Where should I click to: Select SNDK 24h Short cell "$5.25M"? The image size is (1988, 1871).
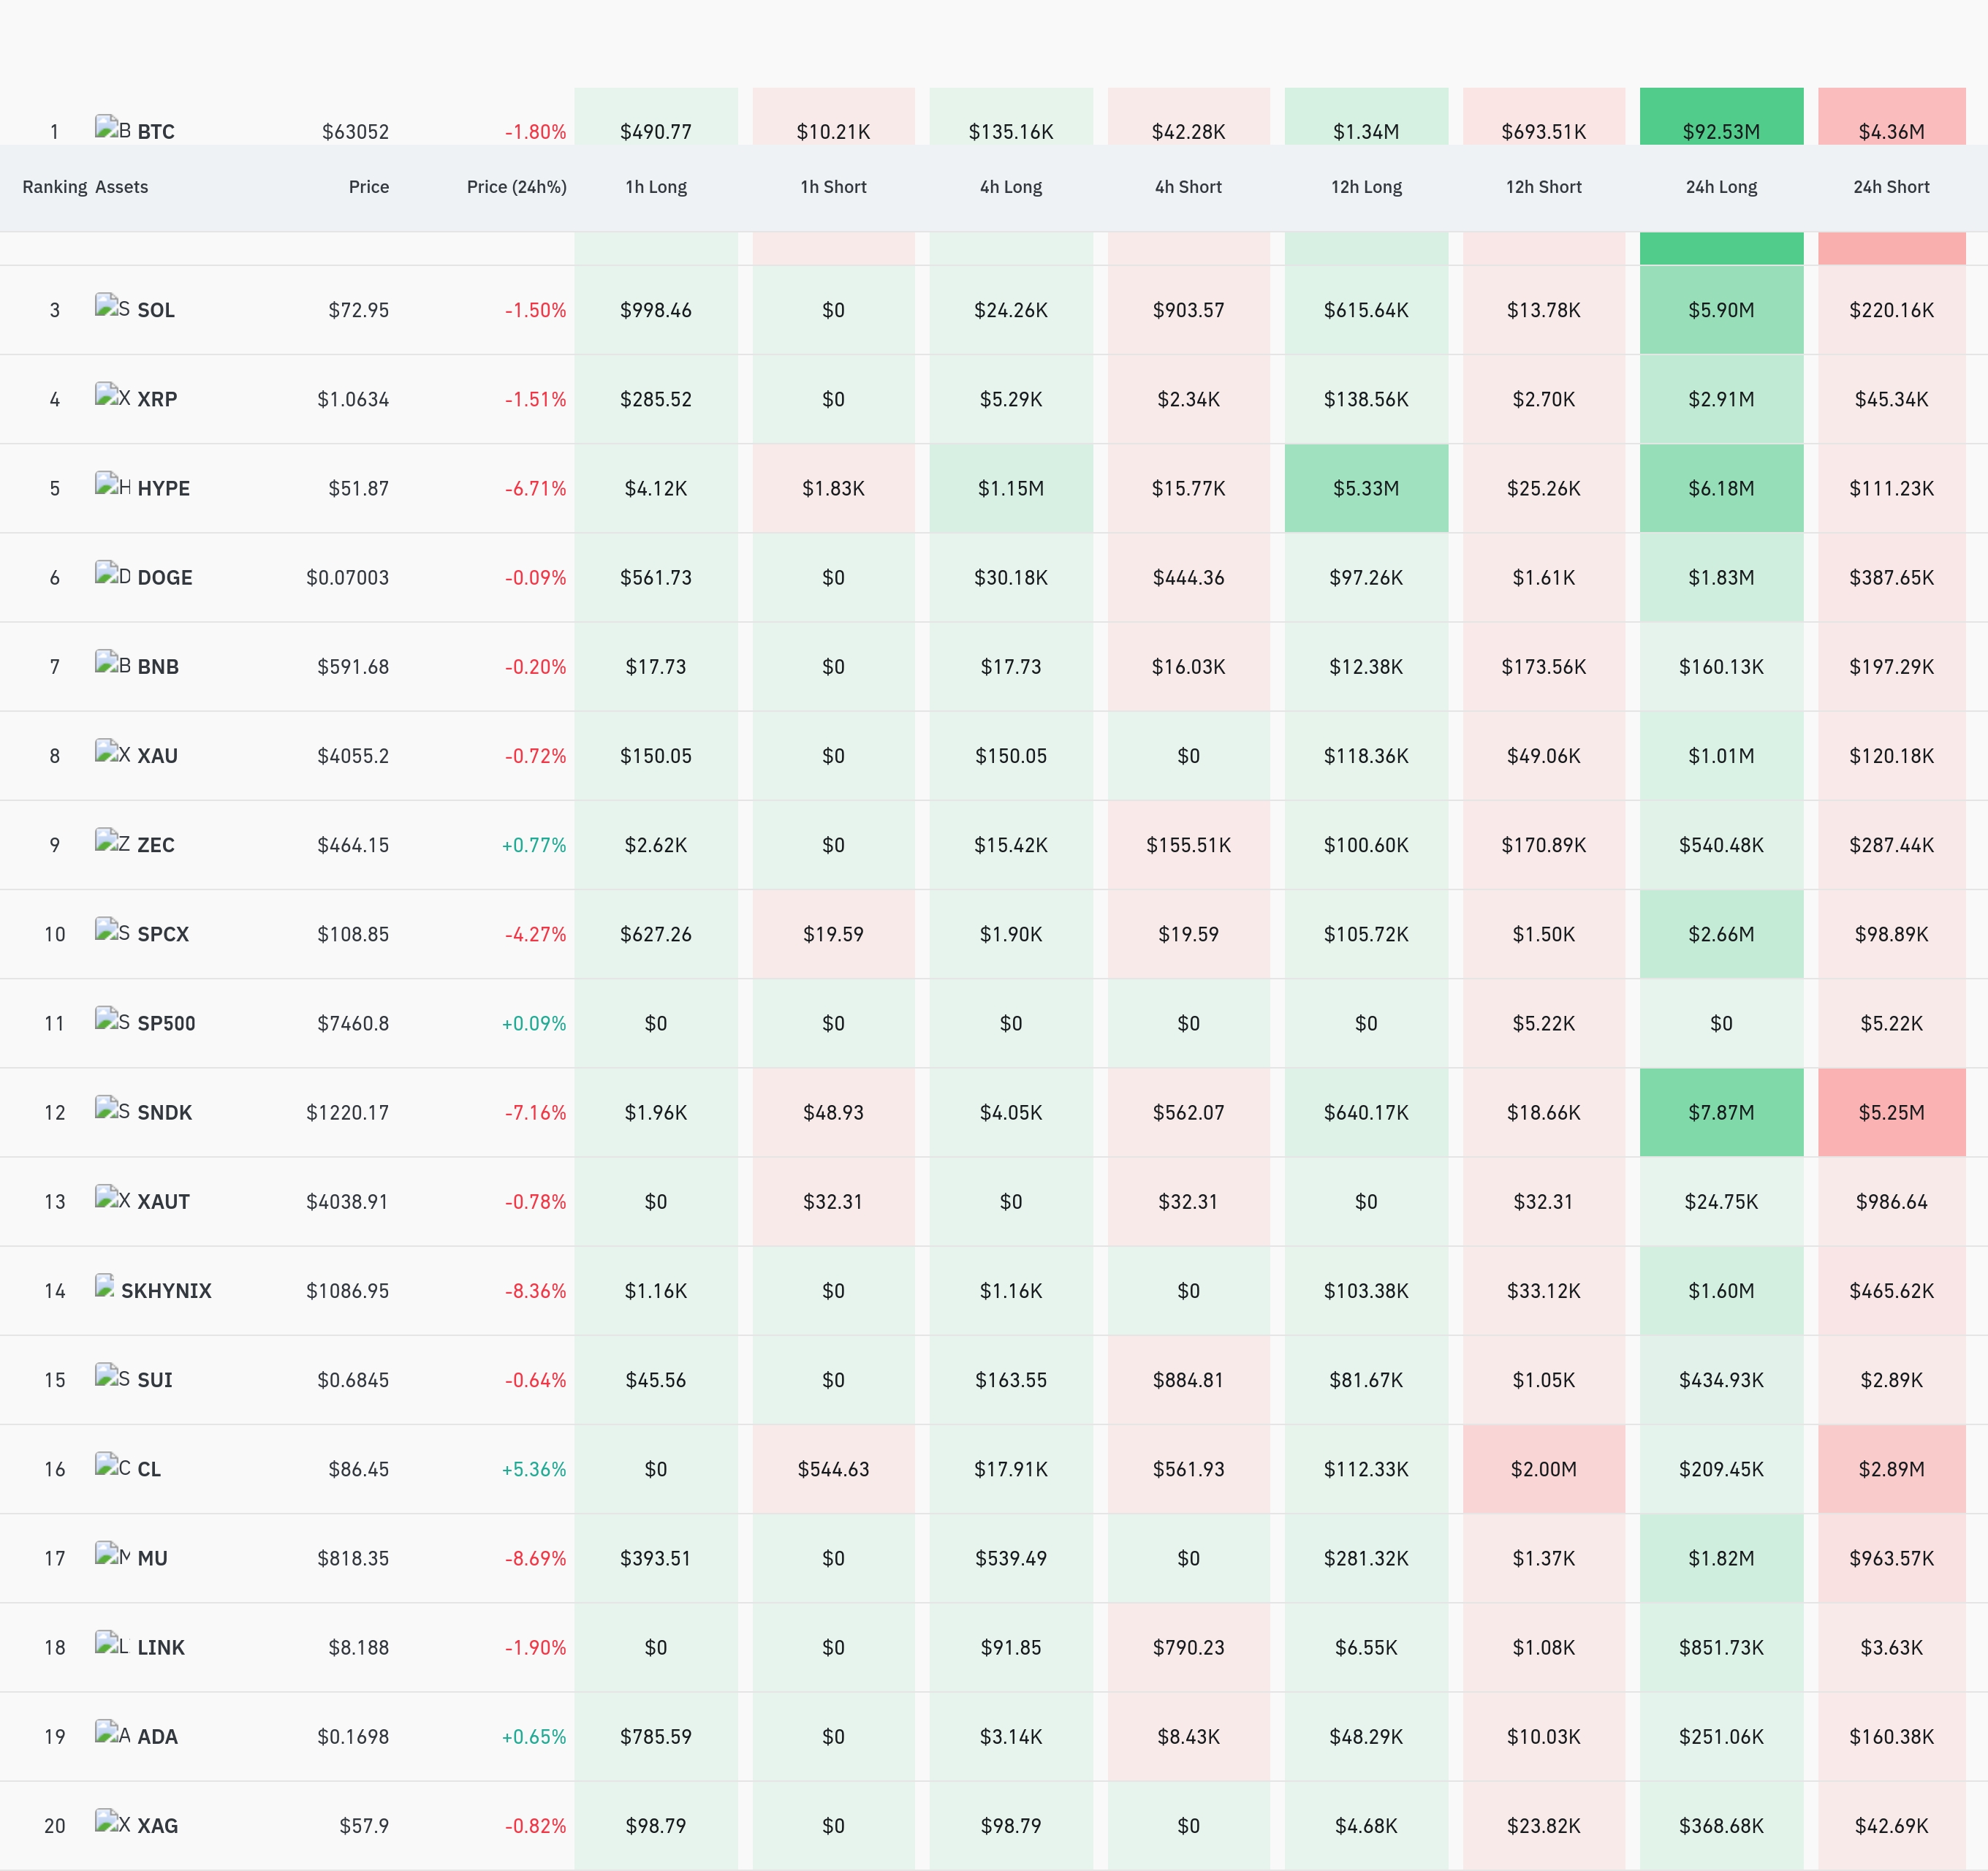(1892, 1112)
